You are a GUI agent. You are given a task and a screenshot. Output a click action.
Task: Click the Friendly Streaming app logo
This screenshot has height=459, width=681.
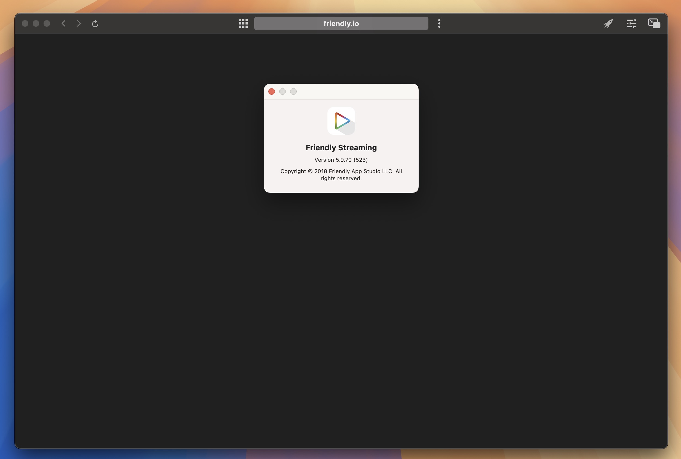(x=341, y=121)
